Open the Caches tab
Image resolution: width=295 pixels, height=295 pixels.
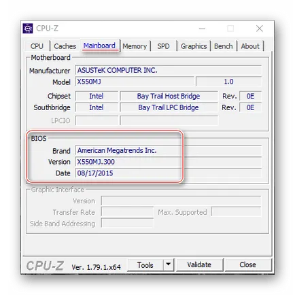coord(65,46)
